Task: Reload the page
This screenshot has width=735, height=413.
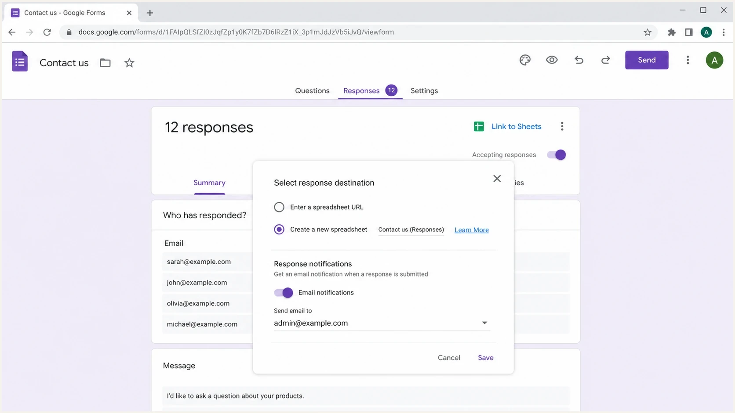Action: (x=47, y=32)
